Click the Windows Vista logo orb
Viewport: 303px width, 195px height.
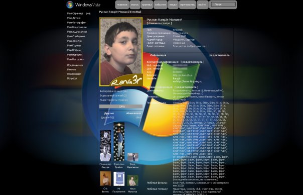pos(70,5)
